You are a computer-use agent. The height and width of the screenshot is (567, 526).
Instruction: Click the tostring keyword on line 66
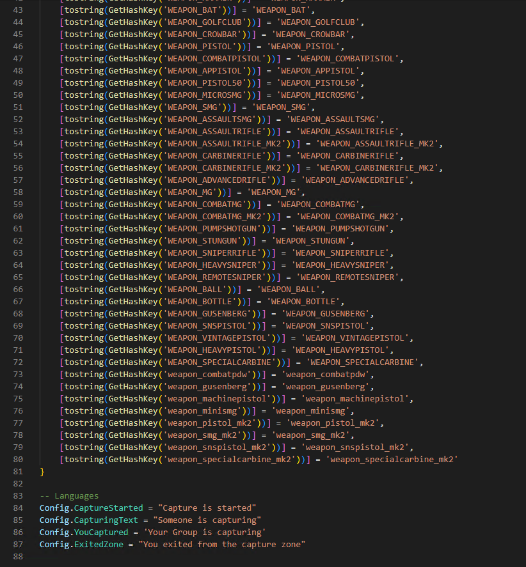[x=84, y=290]
